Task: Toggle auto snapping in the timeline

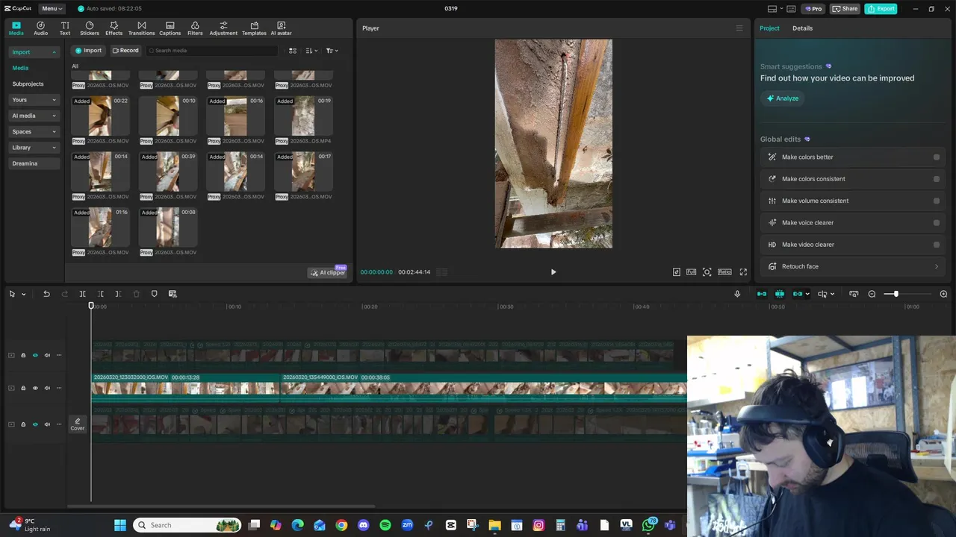Action: click(780, 294)
